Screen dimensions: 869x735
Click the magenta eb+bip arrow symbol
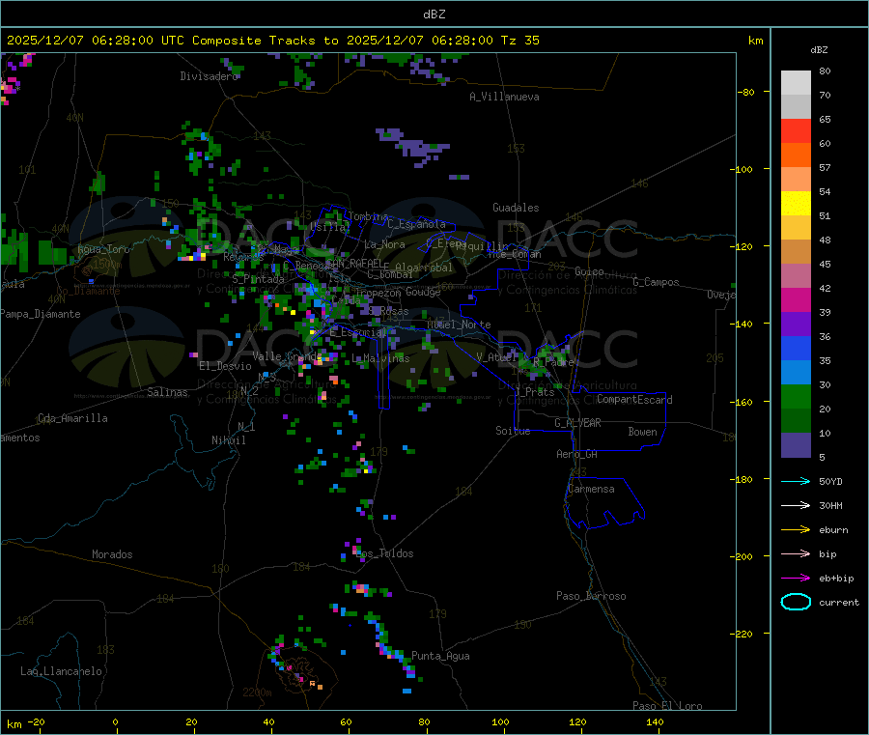coord(796,578)
